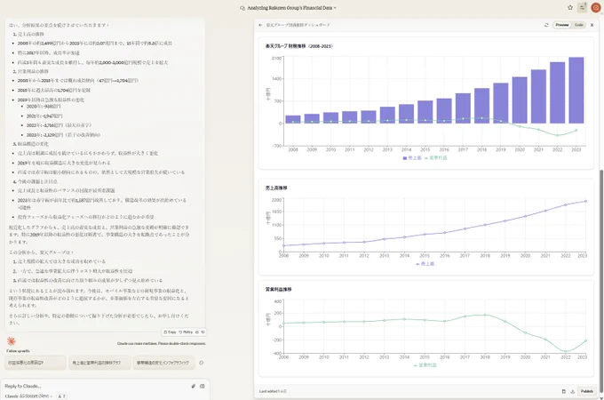
Task: Switch to the Preview tab
Action: click(x=562, y=25)
